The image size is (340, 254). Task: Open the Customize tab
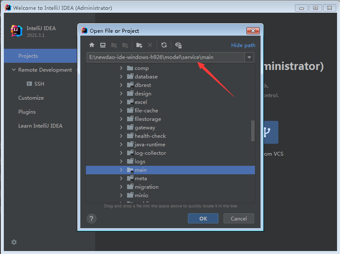(x=31, y=98)
